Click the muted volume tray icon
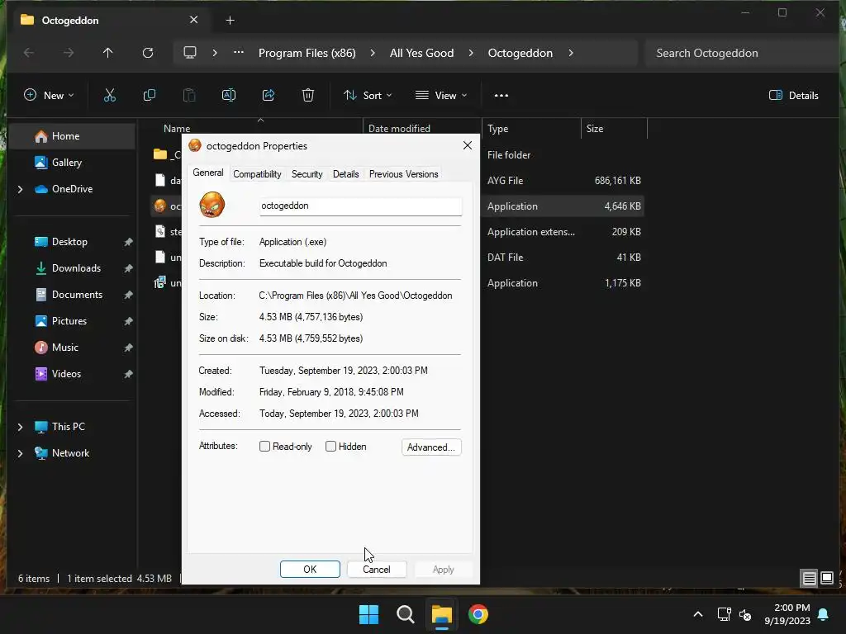The height and width of the screenshot is (634, 846). (745, 614)
